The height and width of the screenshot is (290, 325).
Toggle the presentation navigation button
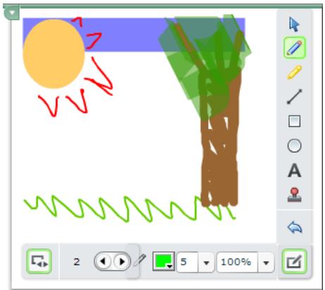pos(39,261)
